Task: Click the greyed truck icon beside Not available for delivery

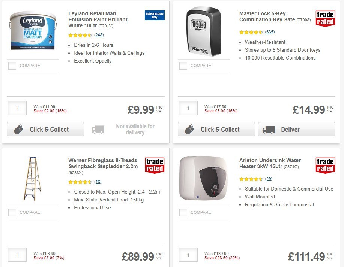Action: pos(98,129)
